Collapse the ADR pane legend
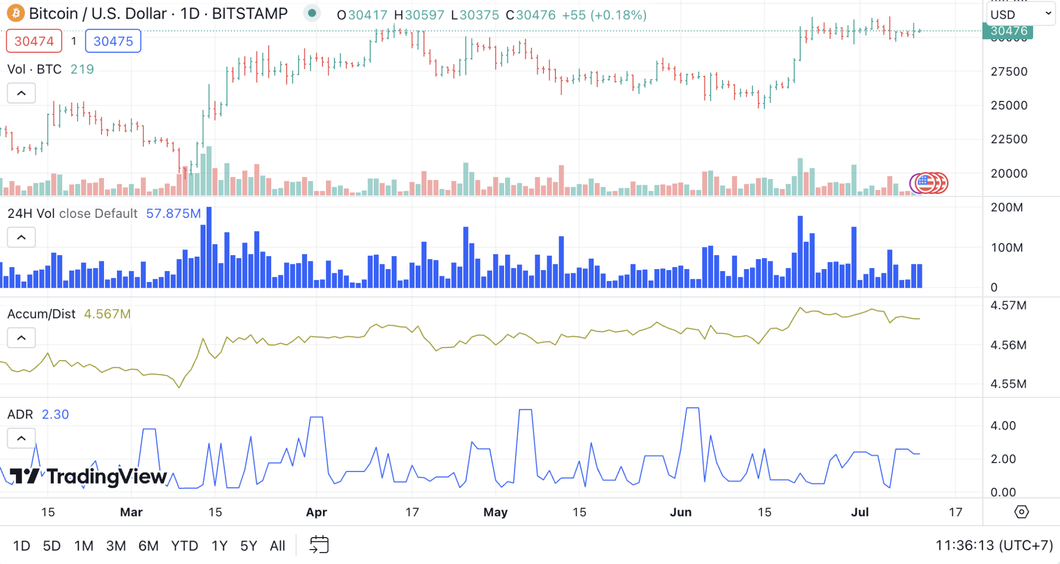 point(21,438)
